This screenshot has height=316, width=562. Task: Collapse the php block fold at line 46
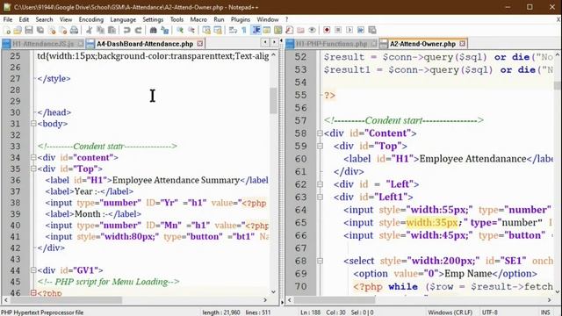tap(33, 292)
